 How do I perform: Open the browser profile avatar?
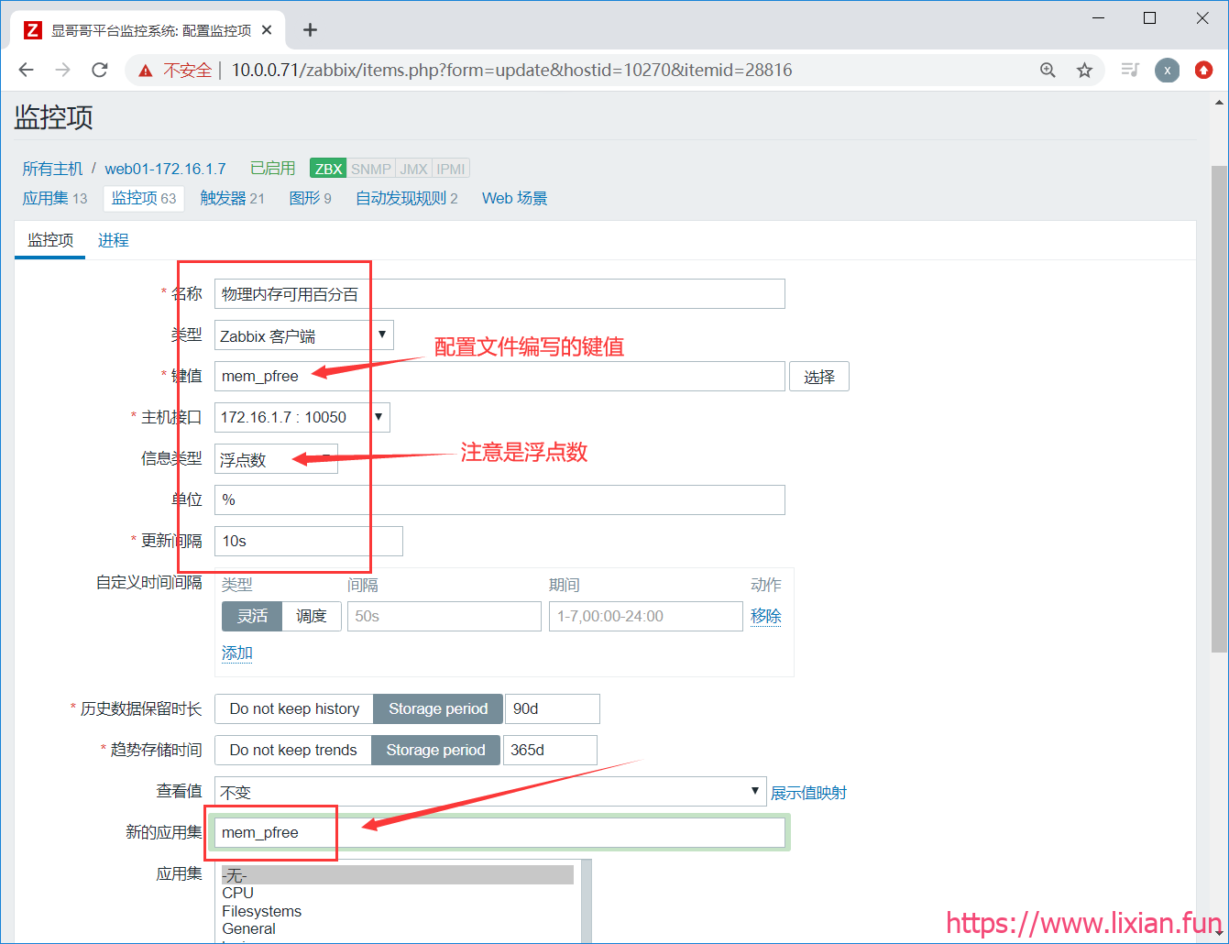[x=1167, y=71]
